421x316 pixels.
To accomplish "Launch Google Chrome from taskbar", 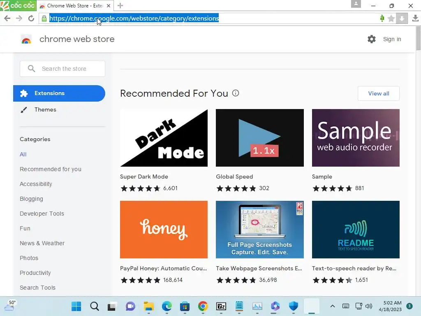I will click(203, 306).
